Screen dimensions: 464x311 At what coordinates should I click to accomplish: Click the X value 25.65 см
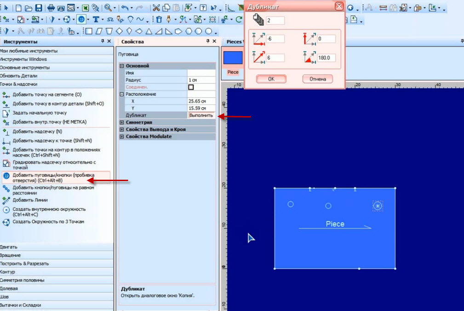[201, 101]
